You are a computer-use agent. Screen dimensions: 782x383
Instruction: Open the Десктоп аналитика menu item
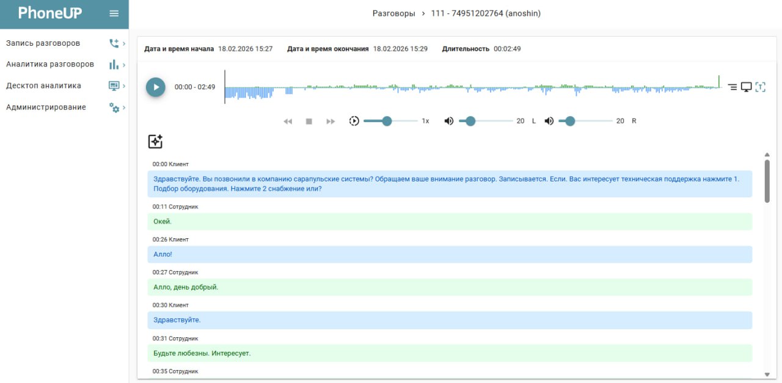click(43, 86)
